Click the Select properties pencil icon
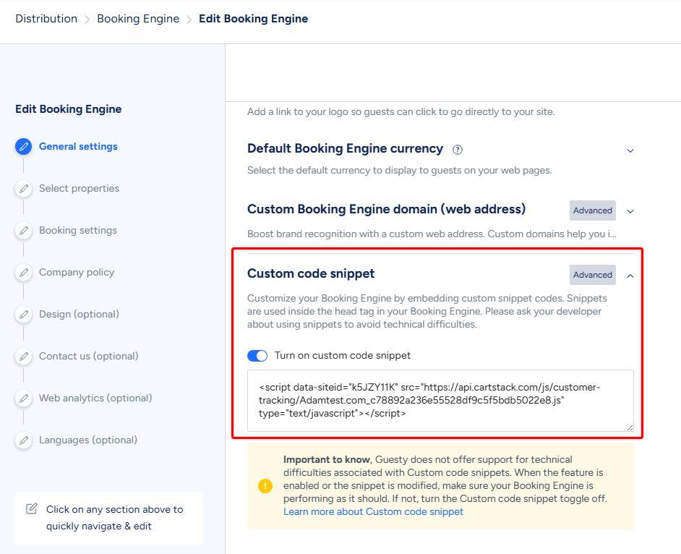The width and height of the screenshot is (681, 554). pos(23,189)
